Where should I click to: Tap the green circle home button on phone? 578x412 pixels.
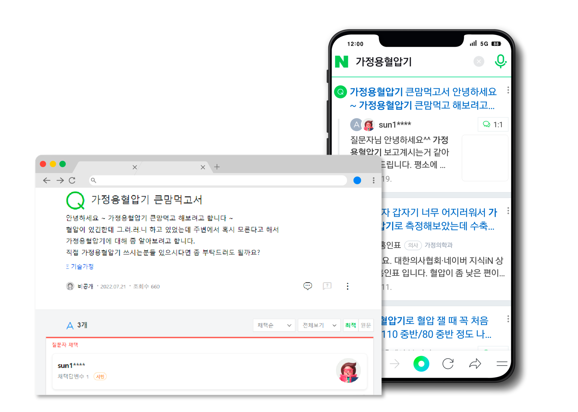tap(421, 364)
